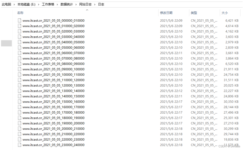Screen dimensions: 244x150
Task: Navigate to 本地磁盘 (E:) breadcrumb
Action: click(x=26, y=4)
